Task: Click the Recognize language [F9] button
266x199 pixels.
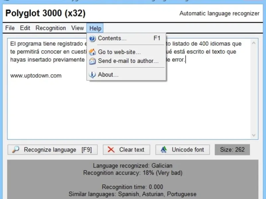Action: point(53,150)
